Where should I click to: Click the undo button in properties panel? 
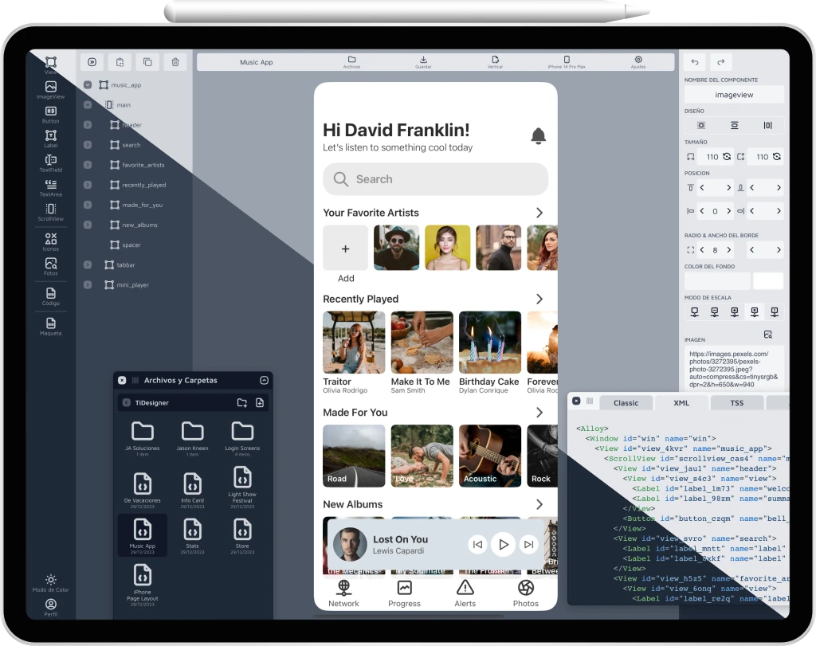click(x=695, y=62)
